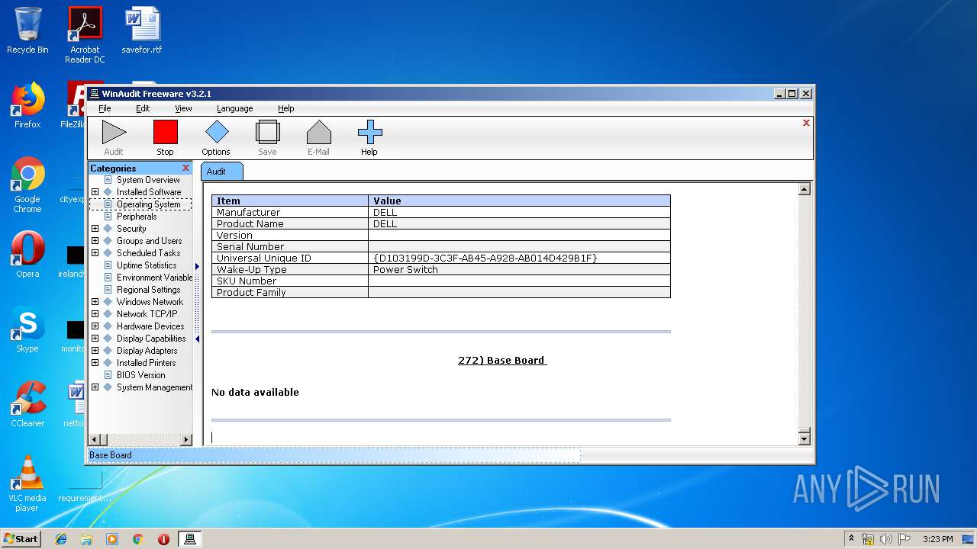This screenshot has height=549, width=977.
Task: Click the 272) Base Board heading
Action: point(502,360)
